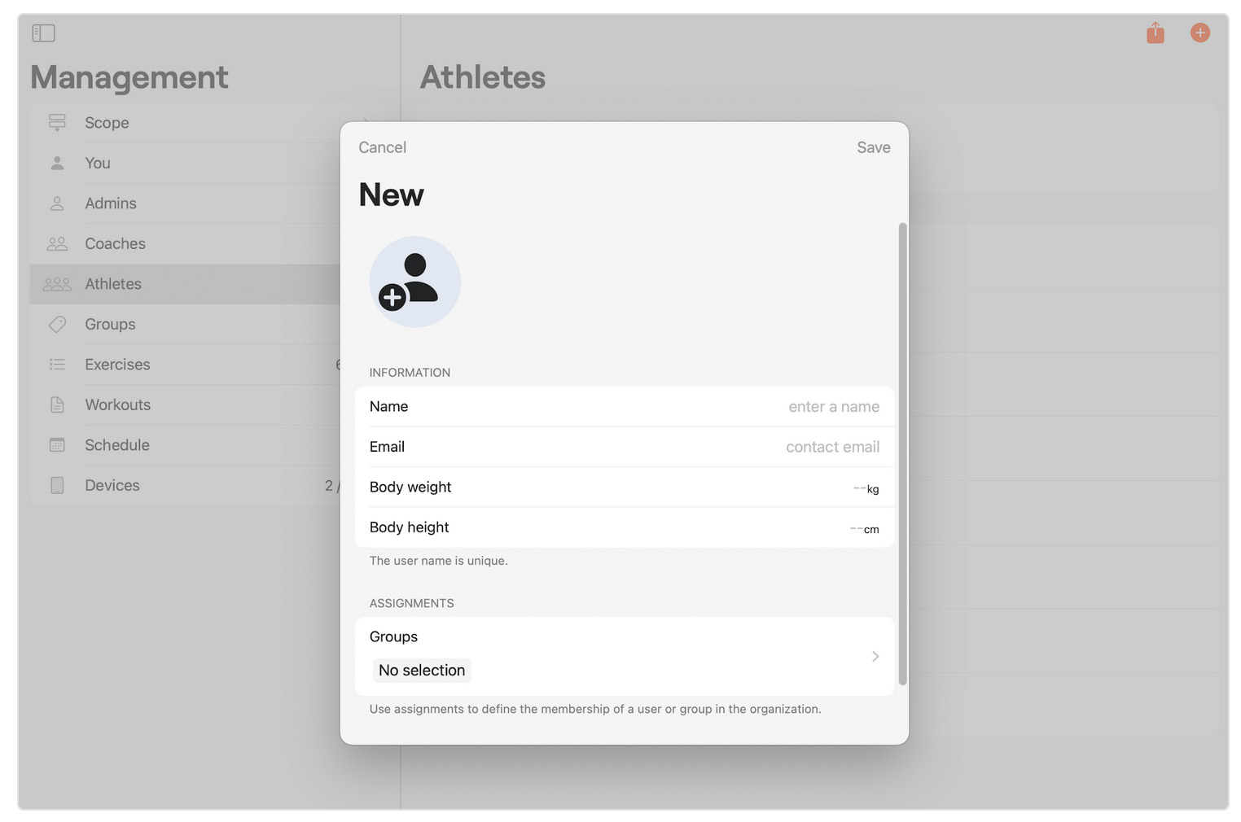The height and width of the screenshot is (822, 1241).
Task: Expand the Groups assignment chevron
Action: [875, 656]
